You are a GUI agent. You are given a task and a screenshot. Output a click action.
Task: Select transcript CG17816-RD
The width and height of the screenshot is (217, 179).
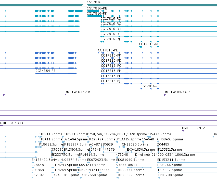point(111,19)
